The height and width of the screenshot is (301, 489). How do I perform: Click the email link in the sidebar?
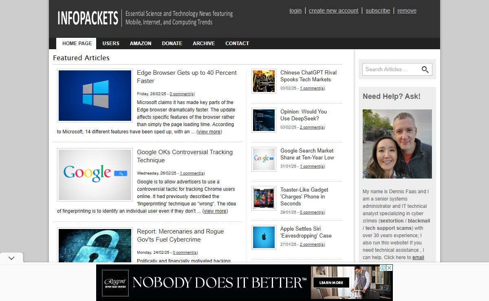[418, 257]
